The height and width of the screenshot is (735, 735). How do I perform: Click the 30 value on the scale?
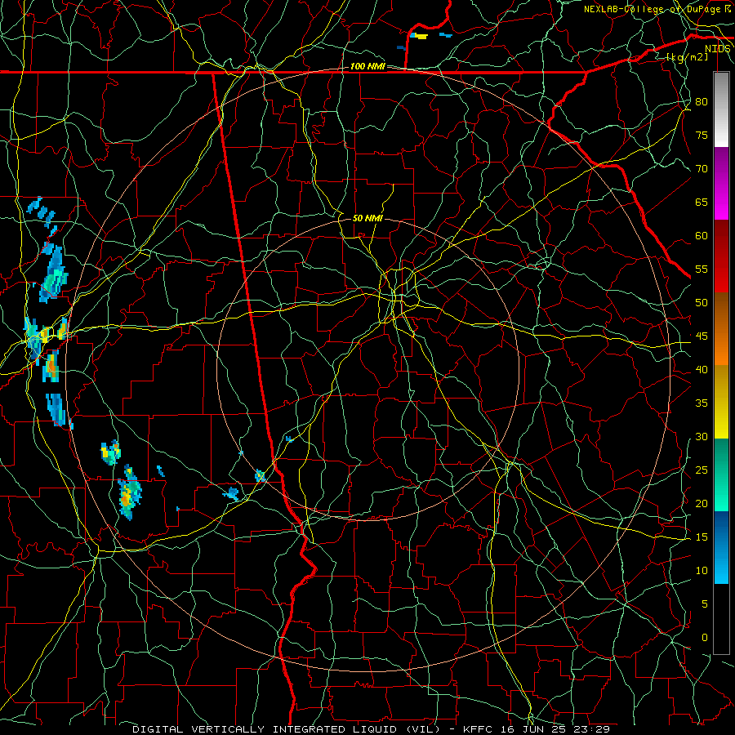[702, 436]
